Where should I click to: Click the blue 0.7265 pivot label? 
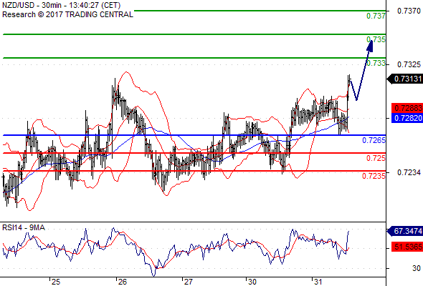[x=374, y=140]
